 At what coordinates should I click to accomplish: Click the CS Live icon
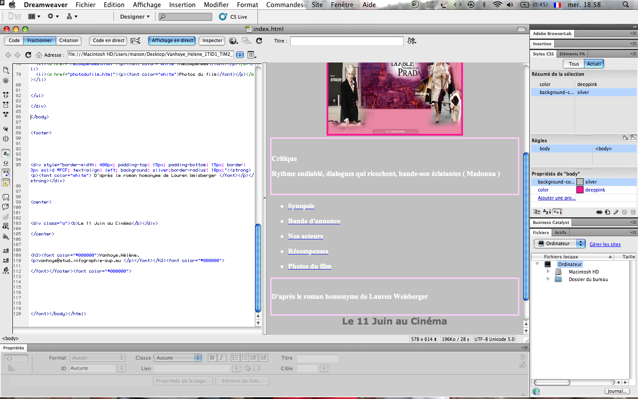click(x=223, y=17)
